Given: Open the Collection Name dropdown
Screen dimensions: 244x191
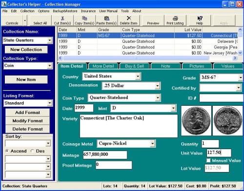Looking at the screenshot, I should pos(50,40).
